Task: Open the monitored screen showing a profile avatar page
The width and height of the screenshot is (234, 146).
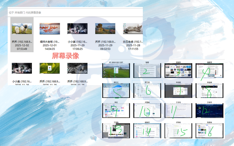Action: click(209, 91)
